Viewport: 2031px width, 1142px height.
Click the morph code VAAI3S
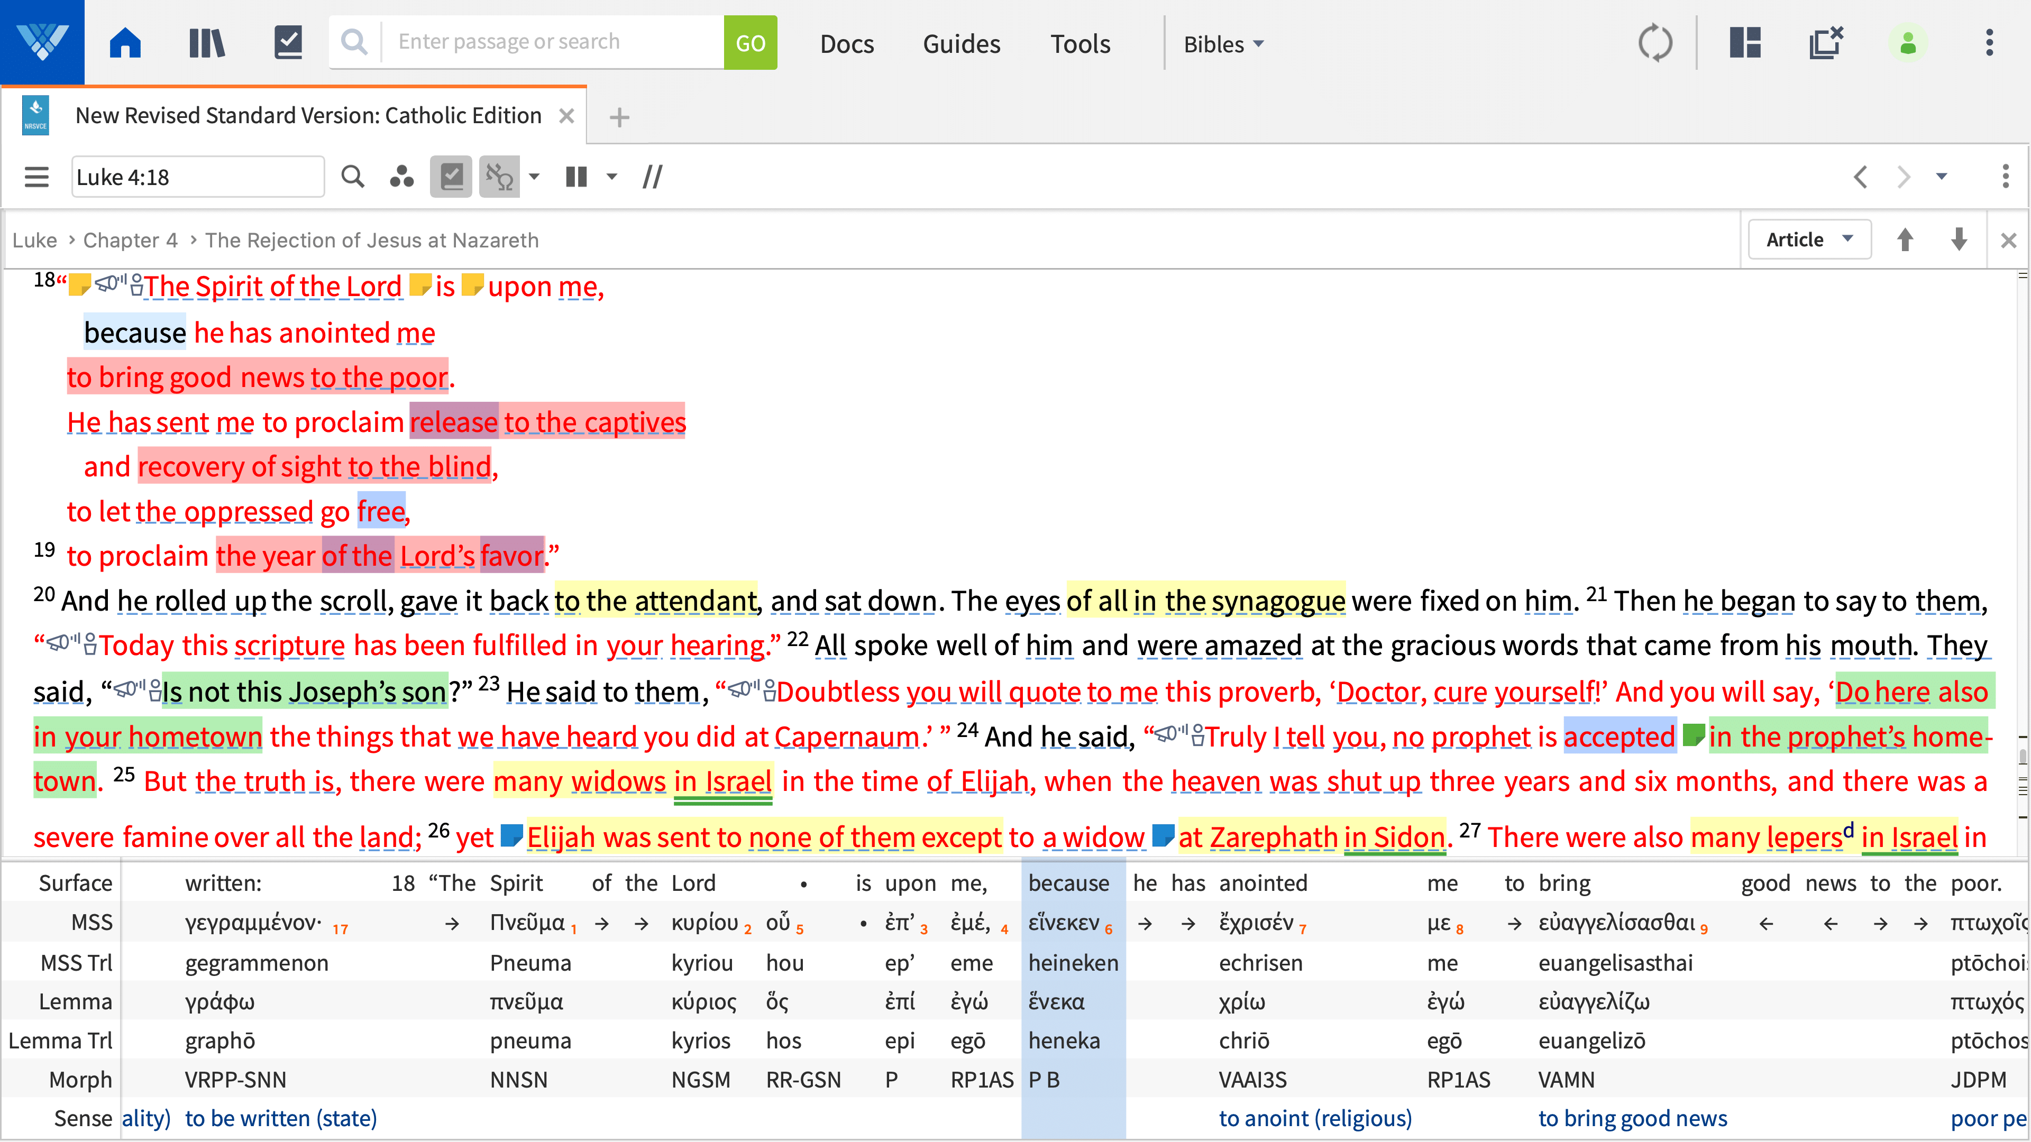coord(1253,1080)
